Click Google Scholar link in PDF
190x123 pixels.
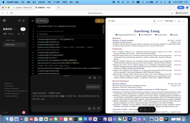click(161, 35)
